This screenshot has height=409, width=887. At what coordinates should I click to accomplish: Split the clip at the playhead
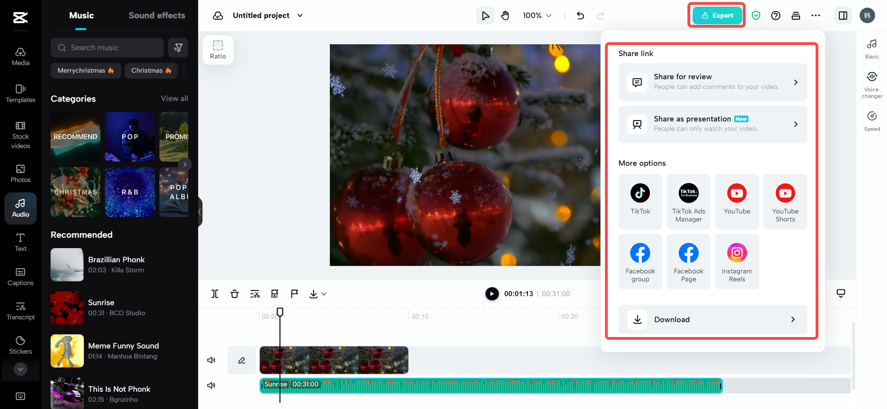point(215,294)
